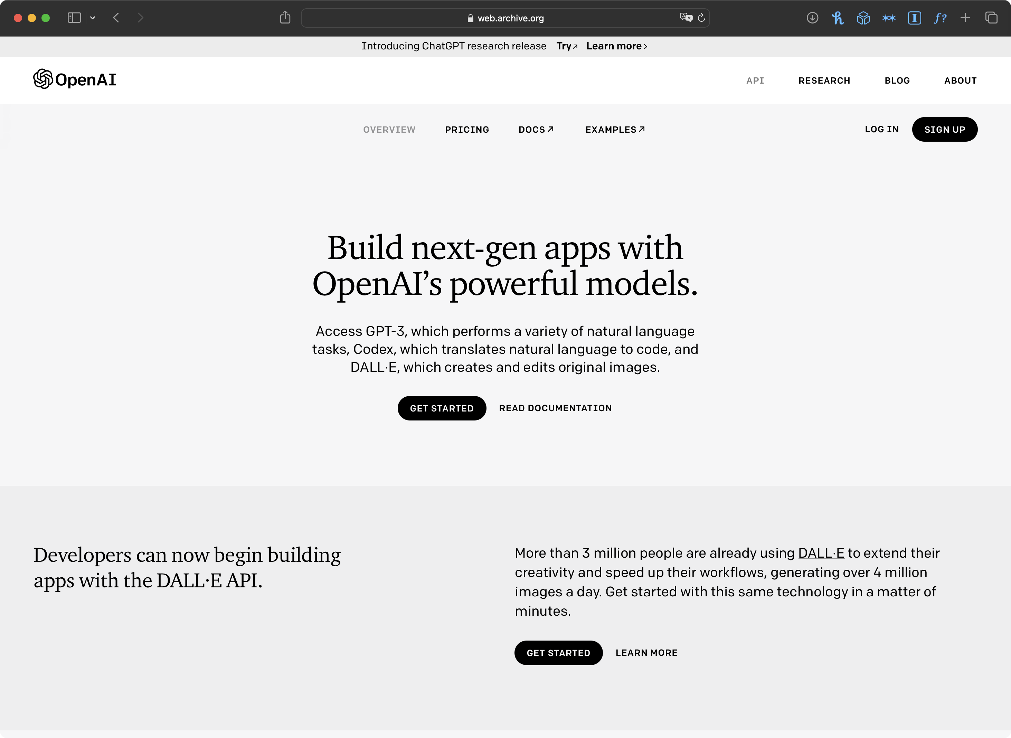Open the Pricing tab
Image resolution: width=1011 pixels, height=738 pixels.
click(467, 130)
